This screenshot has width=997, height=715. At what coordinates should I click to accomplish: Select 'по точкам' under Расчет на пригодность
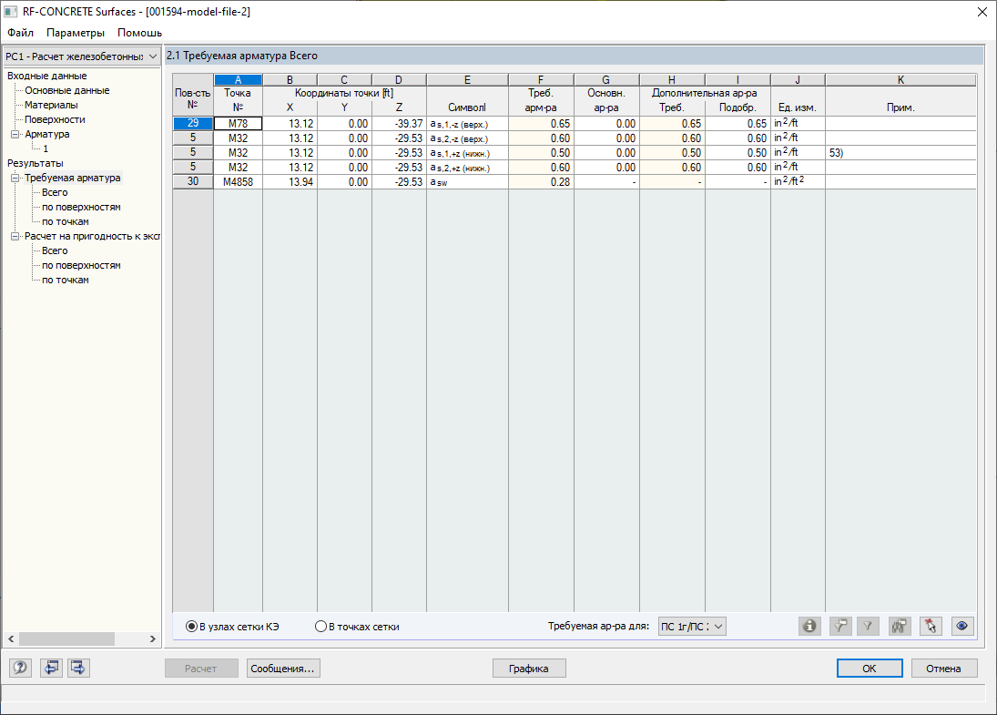65,280
